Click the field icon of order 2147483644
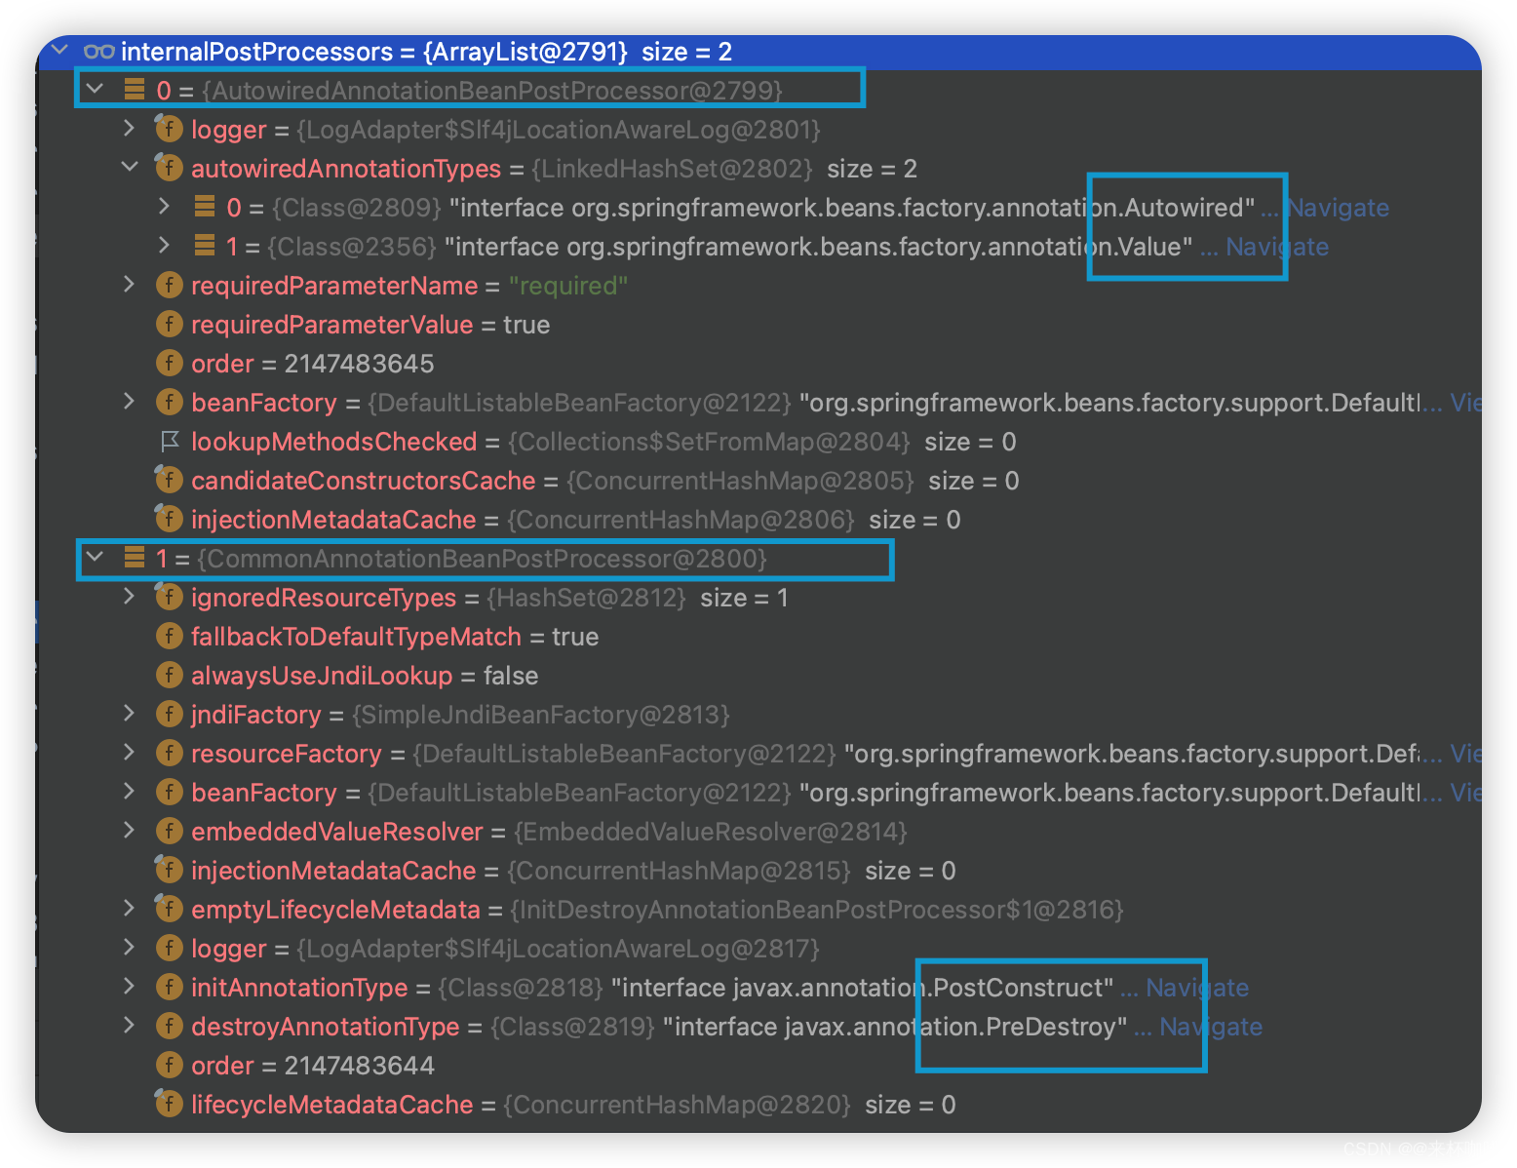 coord(169,1065)
